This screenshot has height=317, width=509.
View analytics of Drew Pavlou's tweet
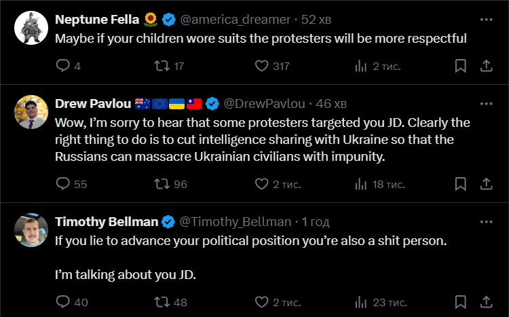(362, 184)
